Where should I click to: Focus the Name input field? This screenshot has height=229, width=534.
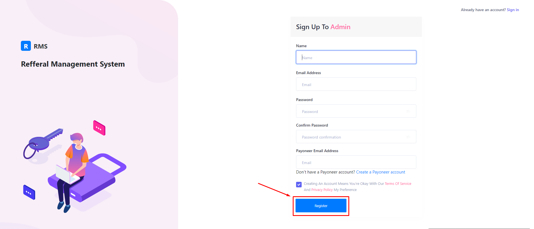356,57
